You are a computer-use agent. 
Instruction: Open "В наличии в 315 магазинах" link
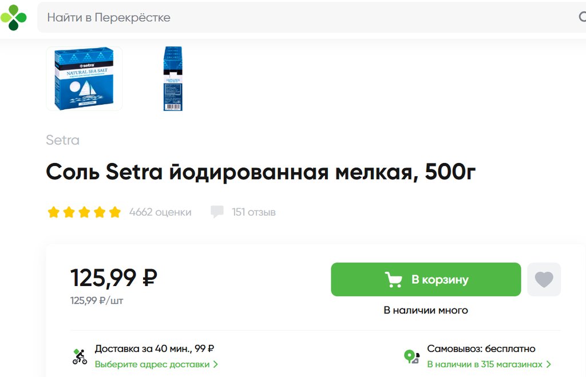point(485,364)
